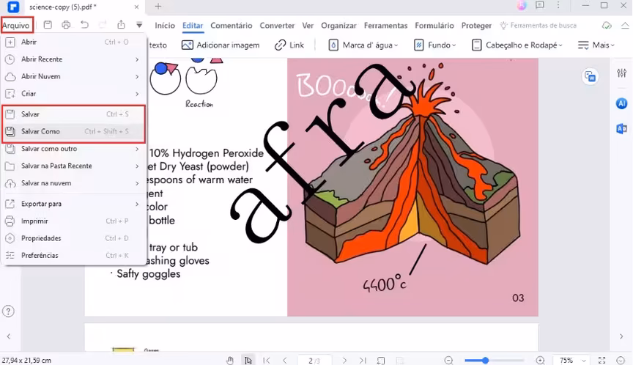Switch to the Comentário tab
The image size is (633, 365).
coord(231,26)
